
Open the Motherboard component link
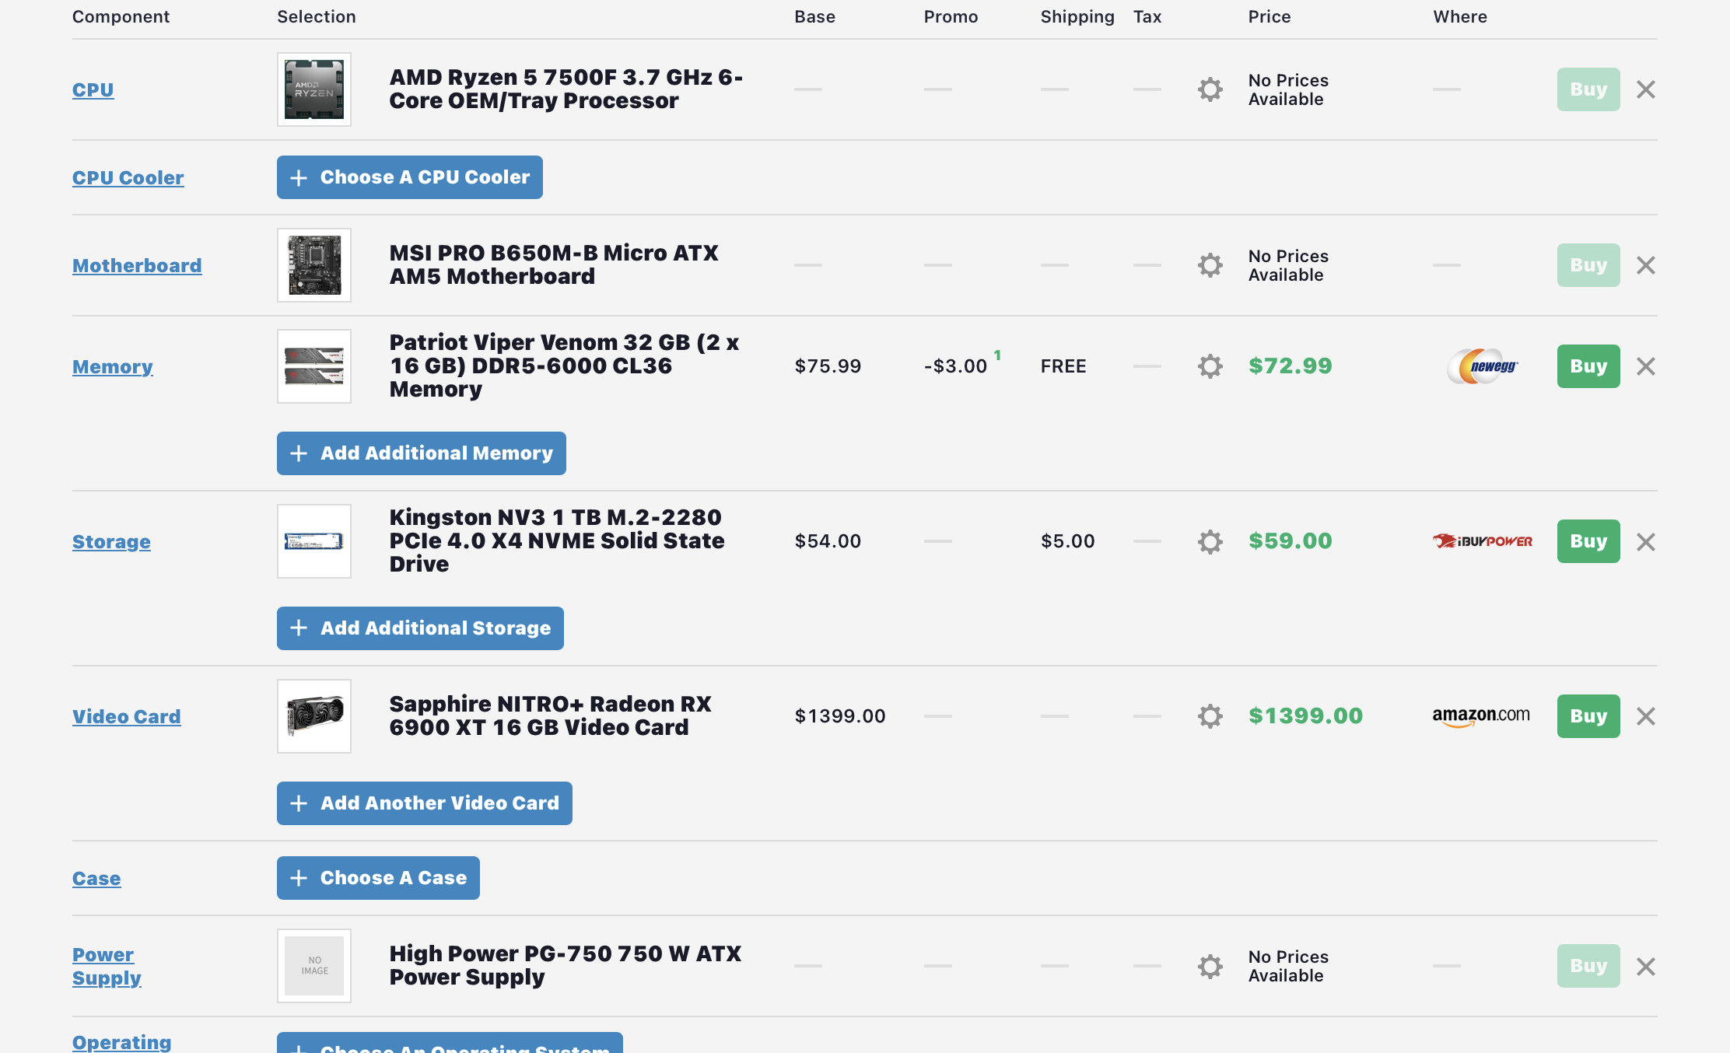(x=137, y=265)
